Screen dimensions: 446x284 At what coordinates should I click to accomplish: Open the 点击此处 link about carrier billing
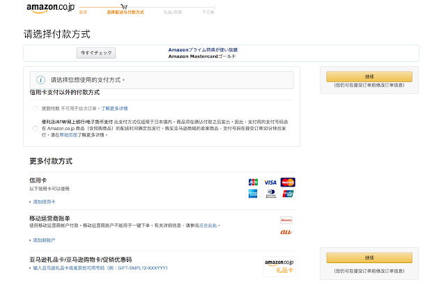click(x=208, y=226)
